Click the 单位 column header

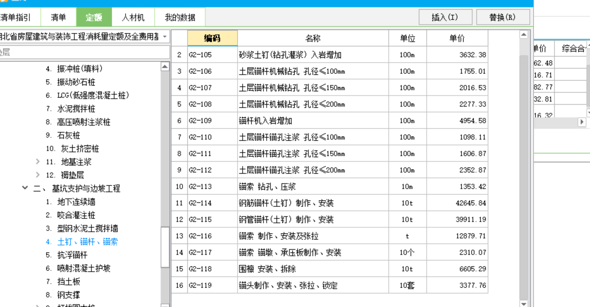pos(407,38)
